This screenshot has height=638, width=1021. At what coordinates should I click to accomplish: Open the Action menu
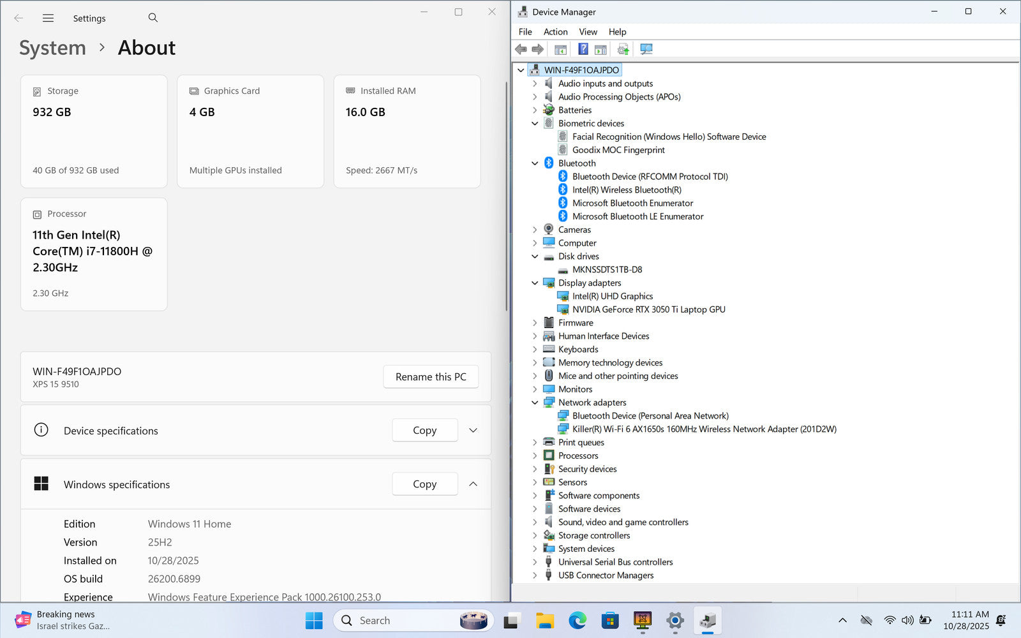pyautogui.click(x=555, y=32)
